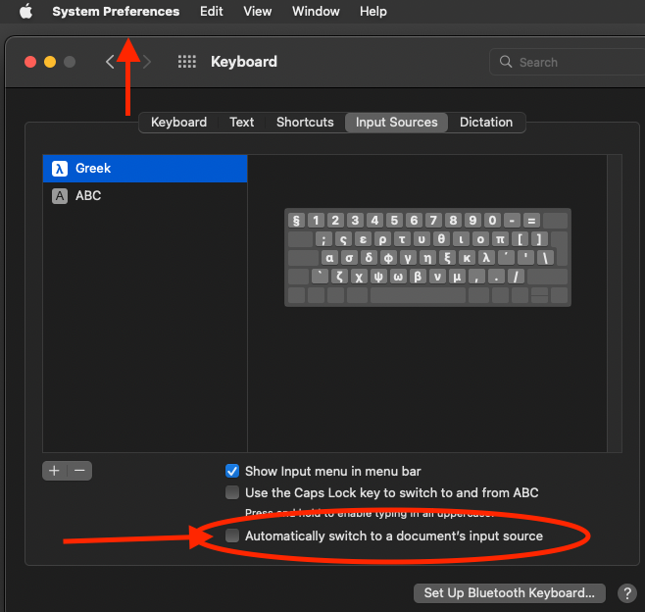Add an input source with plus button
Viewport: 645px width, 612px height.
tap(54, 471)
